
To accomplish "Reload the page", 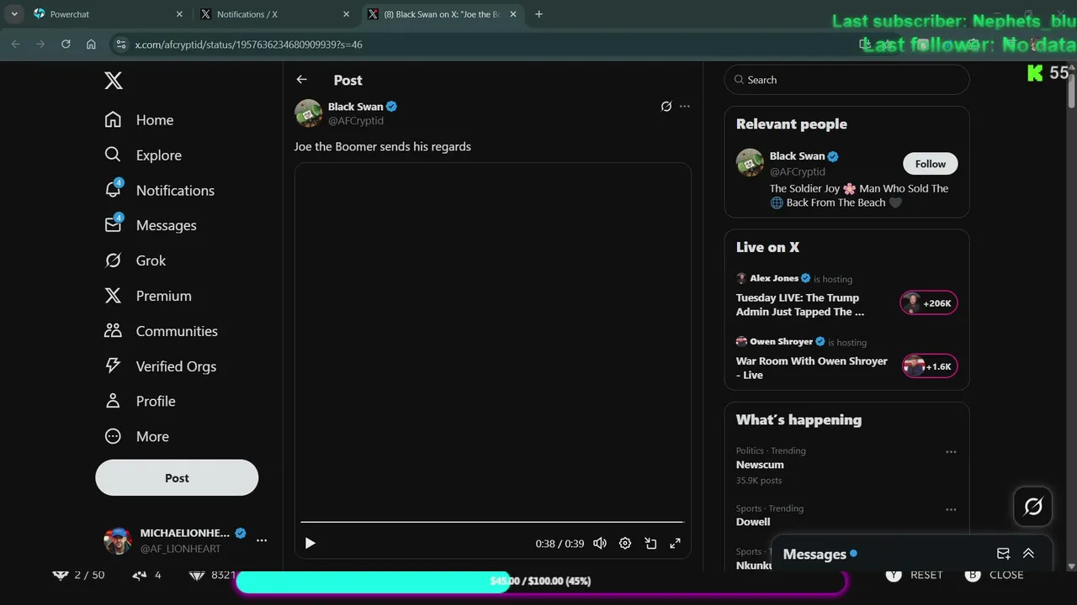I will click(x=66, y=45).
